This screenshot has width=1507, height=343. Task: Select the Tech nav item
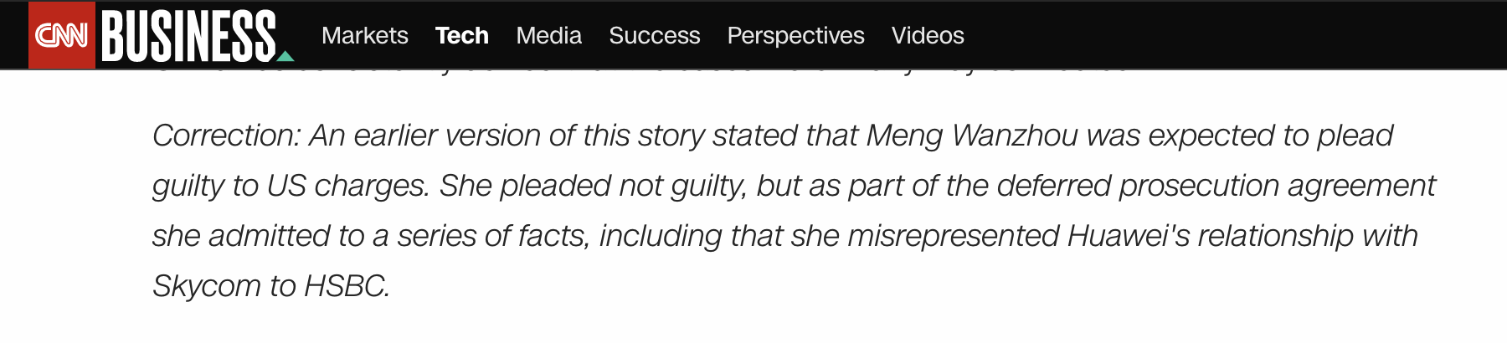[x=461, y=35]
